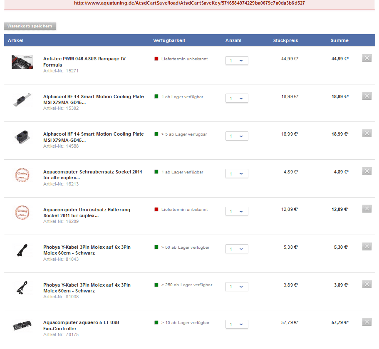
Task: Click thumbnail of article 14588 cooling plate
Action: click(x=22, y=137)
